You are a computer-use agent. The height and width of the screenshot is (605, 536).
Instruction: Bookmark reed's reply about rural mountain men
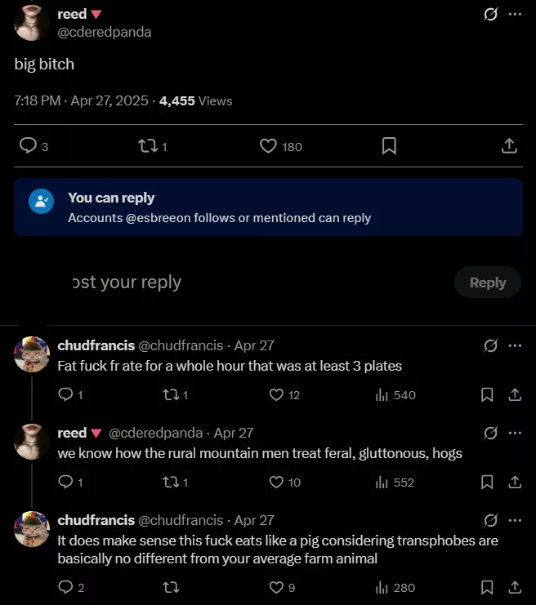[x=487, y=483]
